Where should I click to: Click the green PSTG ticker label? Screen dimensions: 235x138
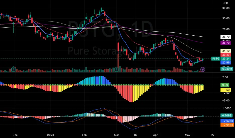click(216, 59)
